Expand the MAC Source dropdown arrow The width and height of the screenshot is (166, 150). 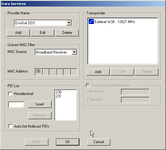(74, 52)
